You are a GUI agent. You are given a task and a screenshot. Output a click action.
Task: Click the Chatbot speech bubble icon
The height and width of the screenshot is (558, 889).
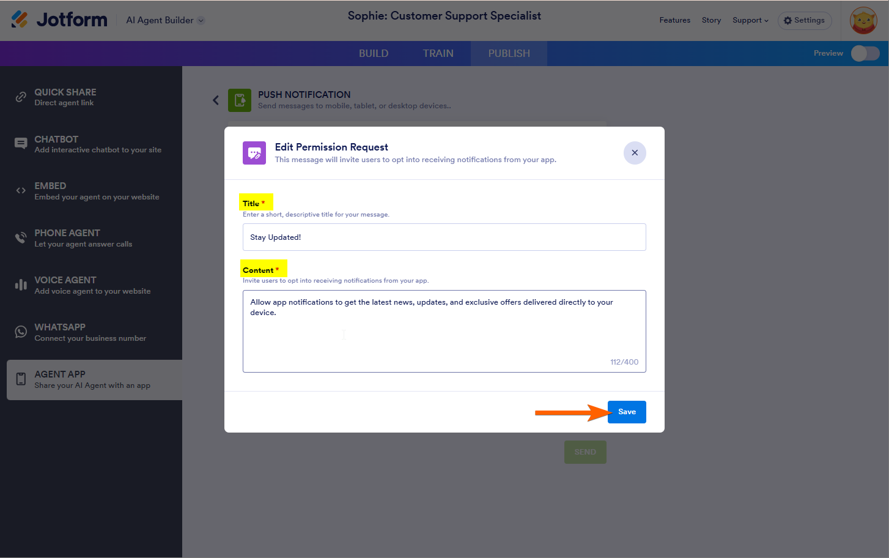[21, 144]
